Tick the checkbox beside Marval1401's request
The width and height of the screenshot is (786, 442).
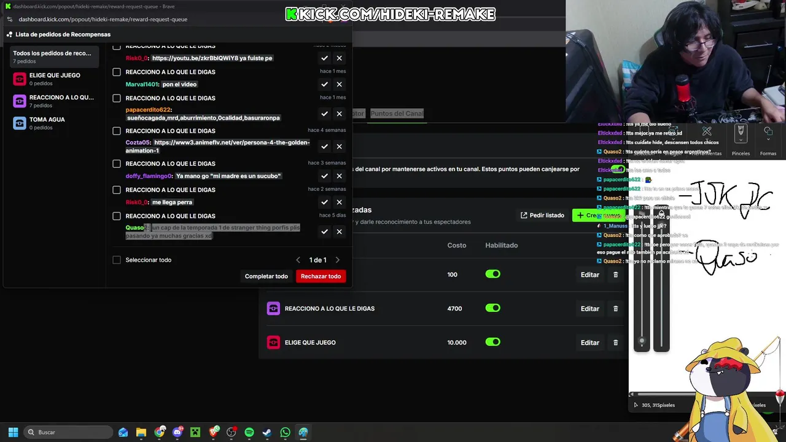click(117, 72)
